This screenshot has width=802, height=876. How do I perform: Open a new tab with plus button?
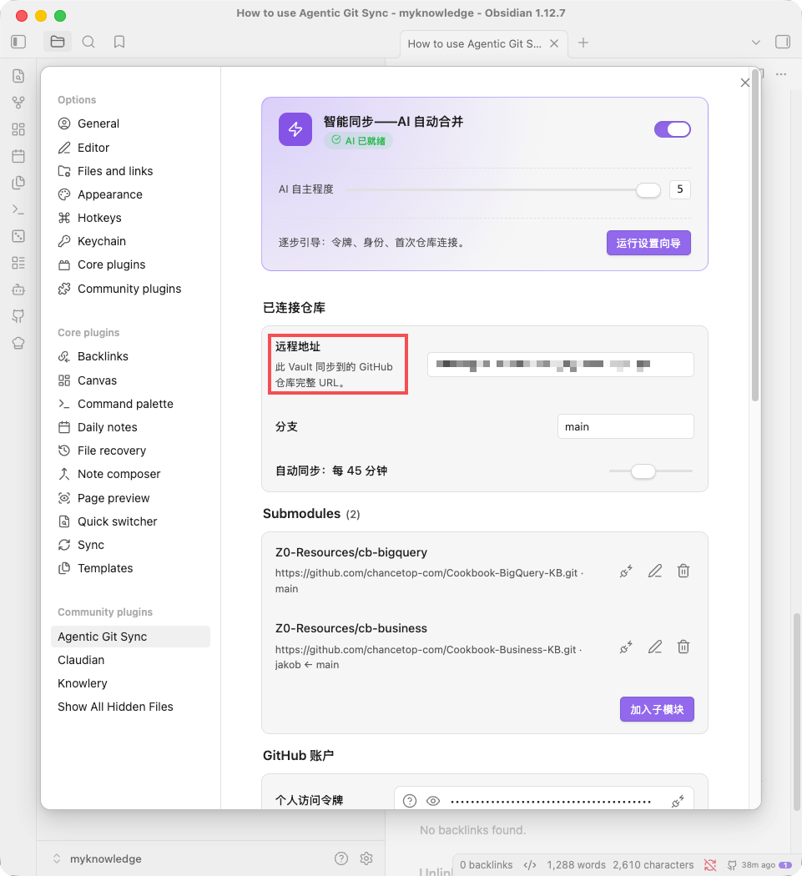click(x=583, y=43)
